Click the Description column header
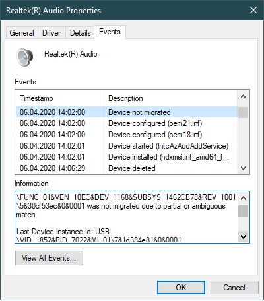Image resolution: width=264 pixels, height=301 pixels. coord(170,98)
